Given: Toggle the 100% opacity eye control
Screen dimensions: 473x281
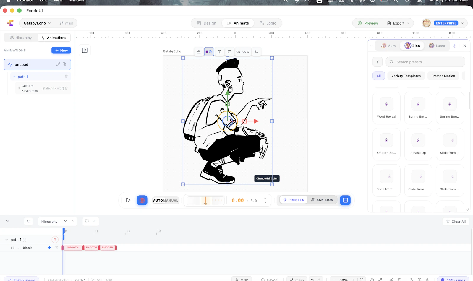Looking at the screenshot, I should click(x=243, y=52).
